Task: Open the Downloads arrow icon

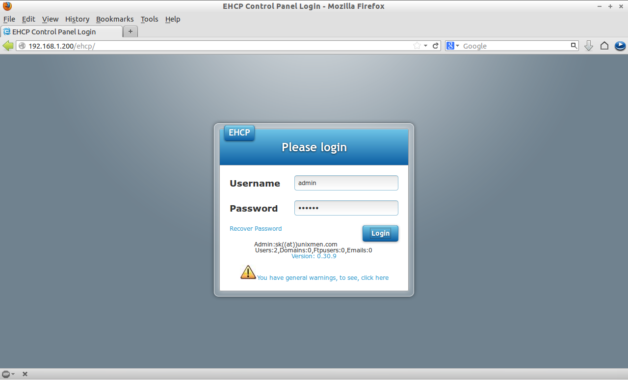Action: 589,46
